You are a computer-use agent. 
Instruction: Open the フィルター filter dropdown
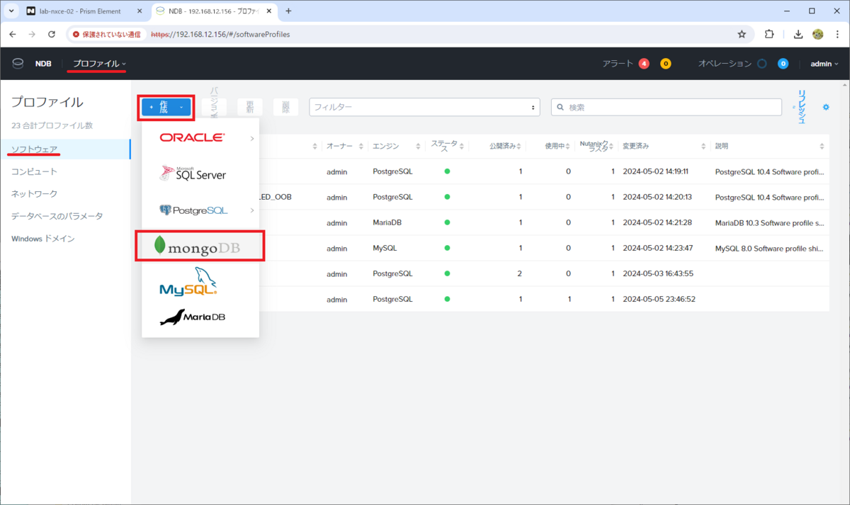[425, 107]
